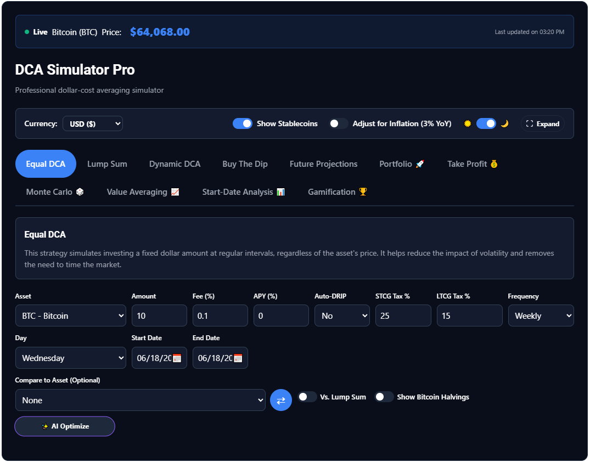The height and width of the screenshot is (462, 590).
Task: Click the Fee (%) input field
Action: coord(220,315)
